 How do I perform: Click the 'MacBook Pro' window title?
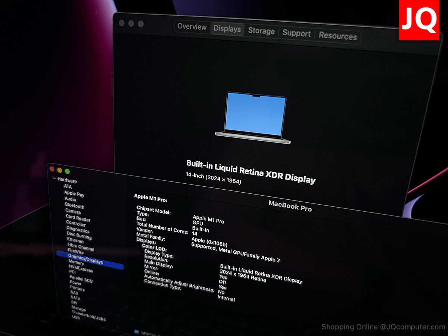coord(290,206)
